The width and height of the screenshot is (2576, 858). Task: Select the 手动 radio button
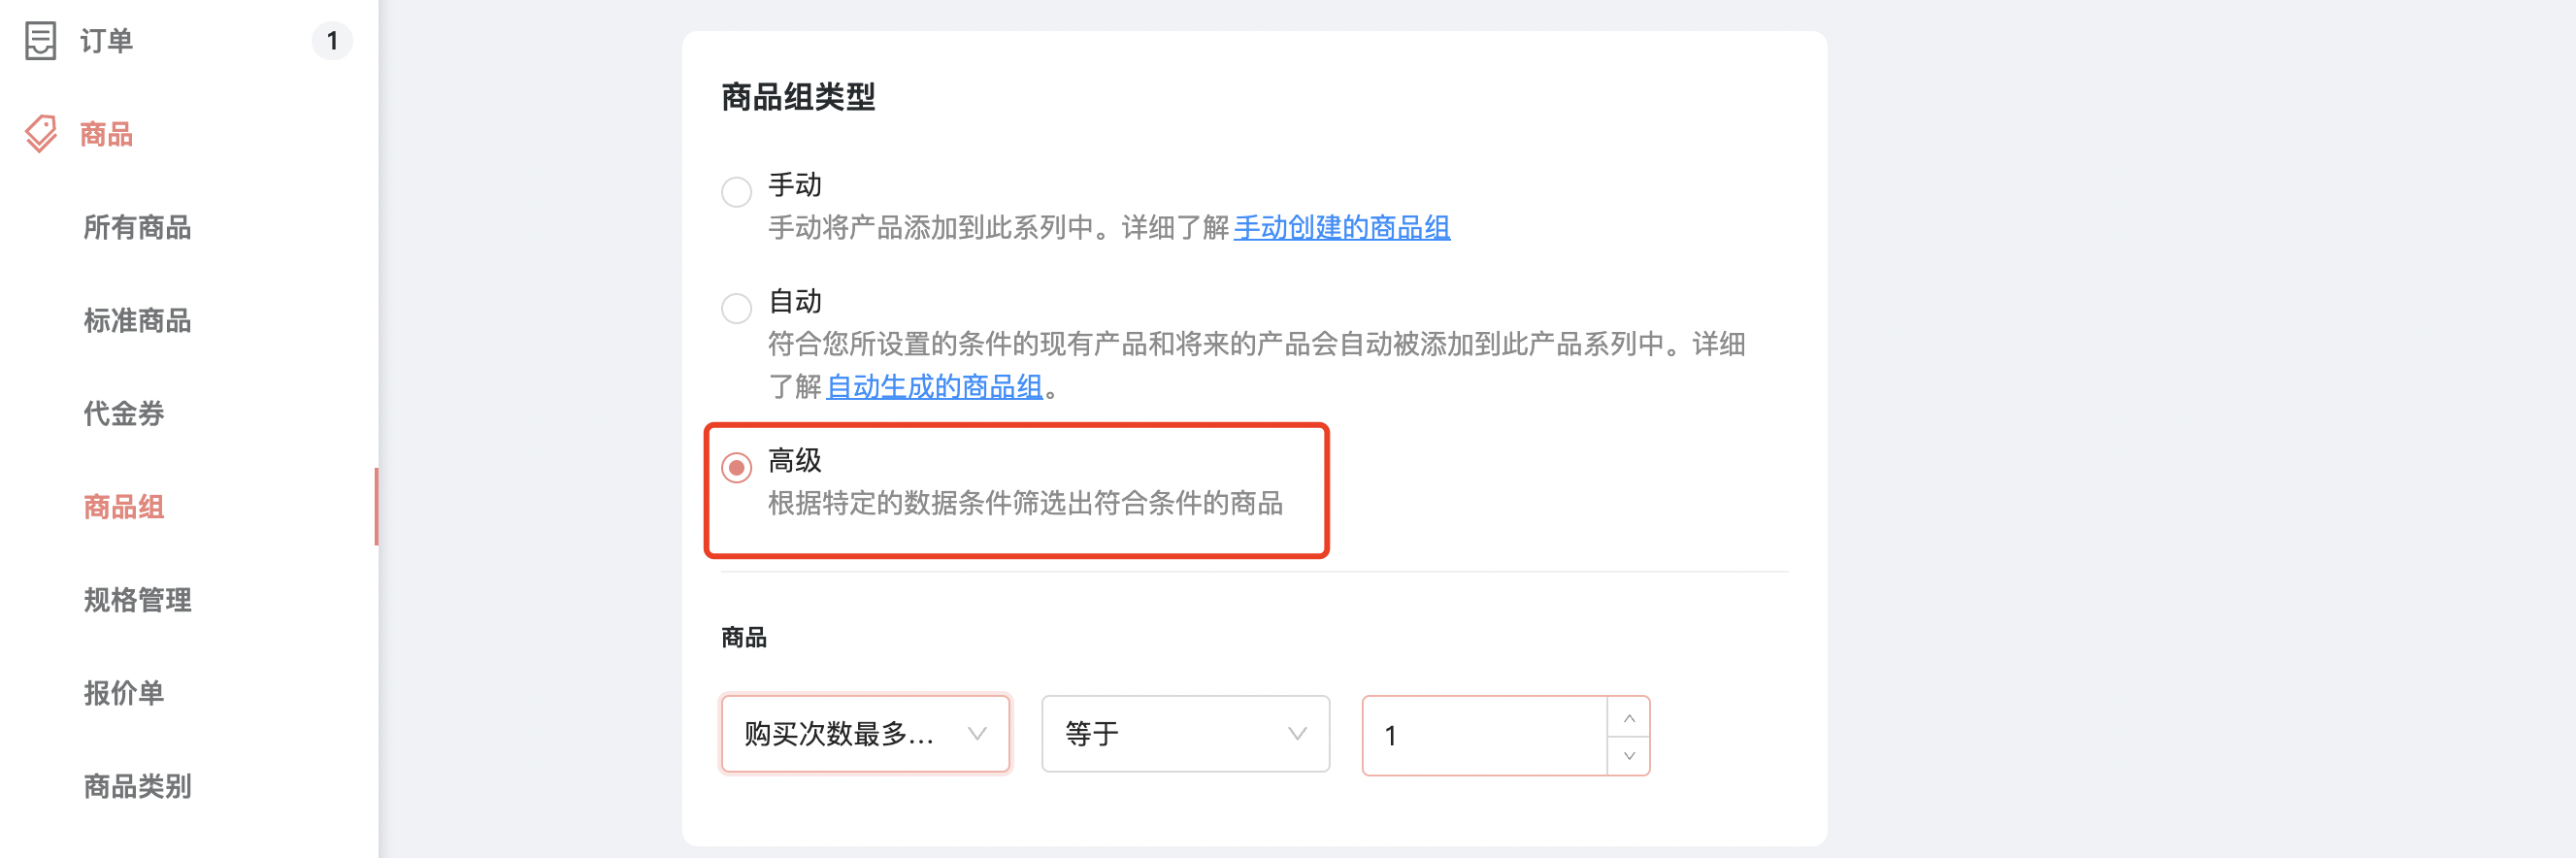point(737,191)
